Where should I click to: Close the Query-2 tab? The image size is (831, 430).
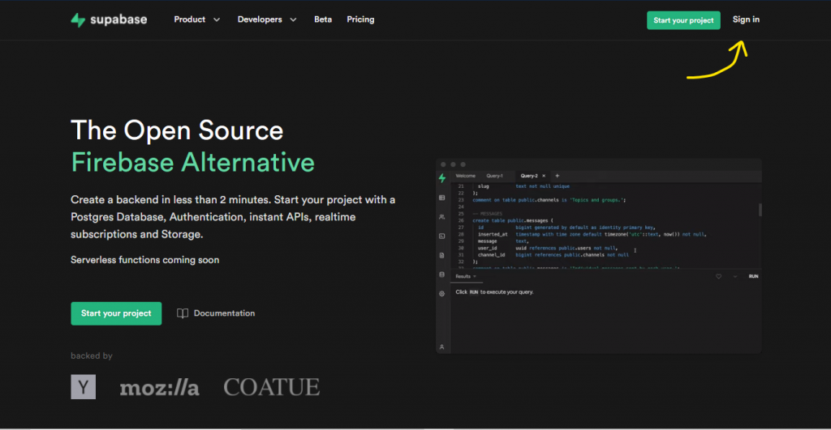coord(544,176)
